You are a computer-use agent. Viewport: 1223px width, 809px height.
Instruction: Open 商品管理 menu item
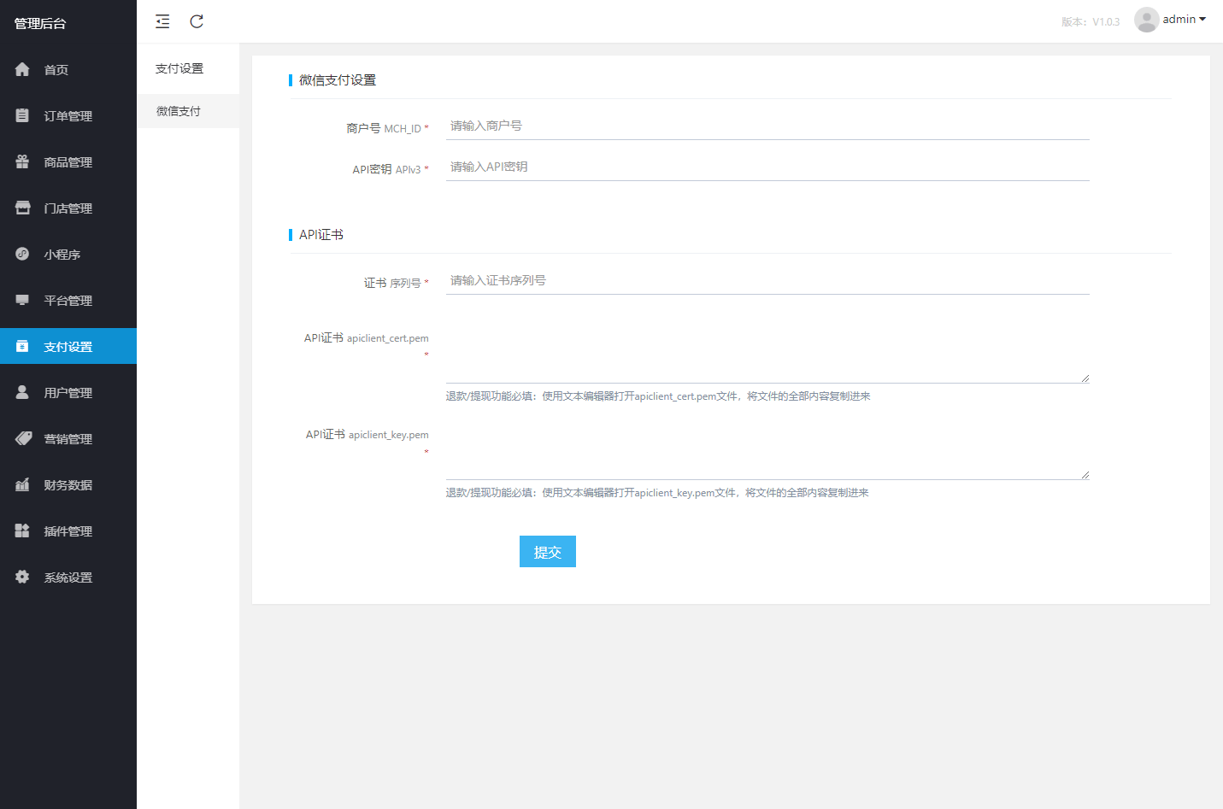[68, 161]
